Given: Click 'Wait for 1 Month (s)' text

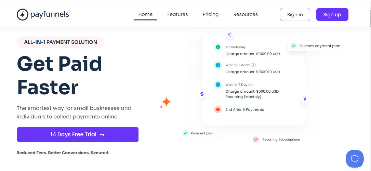Looking at the screenshot, I should (241, 65).
